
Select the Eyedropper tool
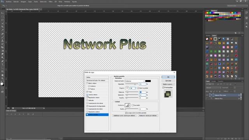(x=2, y=30)
